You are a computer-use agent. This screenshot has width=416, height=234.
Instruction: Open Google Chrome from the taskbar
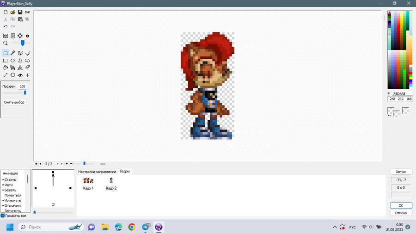pos(132,227)
